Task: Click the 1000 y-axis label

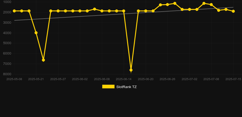Action: 7,2
